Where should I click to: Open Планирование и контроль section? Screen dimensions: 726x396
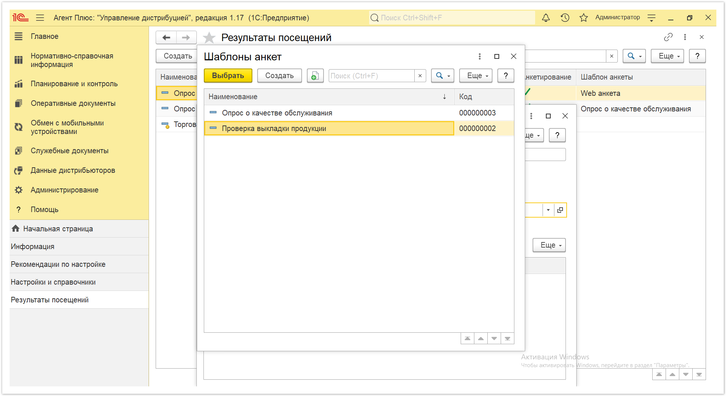pyautogui.click(x=74, y=84)
